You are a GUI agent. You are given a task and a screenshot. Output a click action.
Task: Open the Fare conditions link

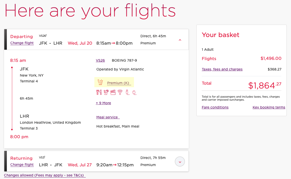(x=215, y=107)
